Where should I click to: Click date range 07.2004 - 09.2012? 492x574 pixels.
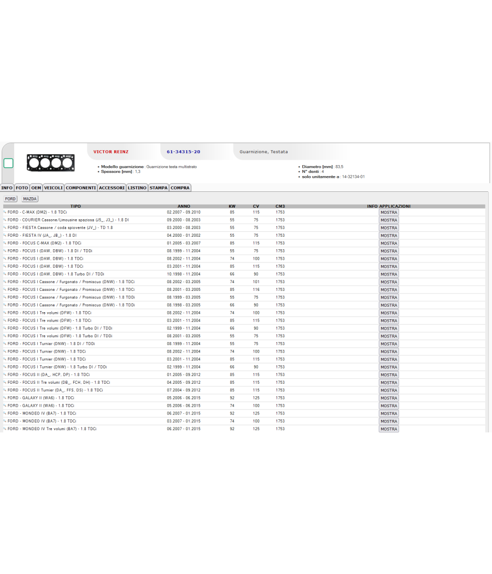click(184, 390)
